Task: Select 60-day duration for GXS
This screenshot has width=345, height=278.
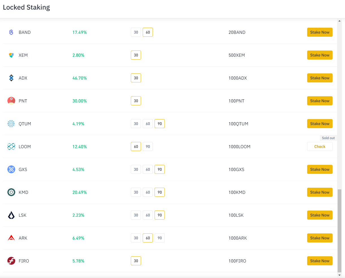Action: (x=148, y=169)
